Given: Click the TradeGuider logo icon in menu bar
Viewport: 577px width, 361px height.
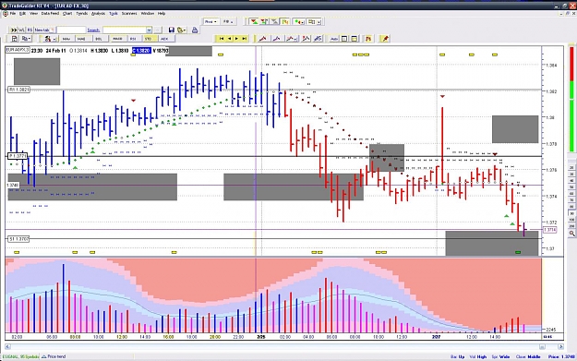Looking at the screenshot, I should pyautogui.click(x=6, y=13).
